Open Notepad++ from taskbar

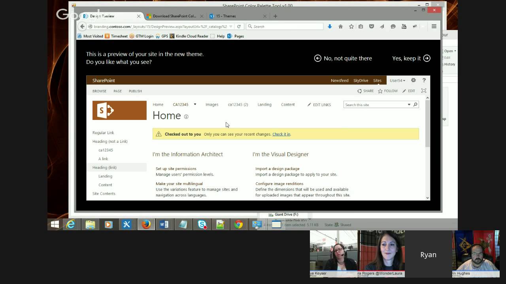coord(221,224)
